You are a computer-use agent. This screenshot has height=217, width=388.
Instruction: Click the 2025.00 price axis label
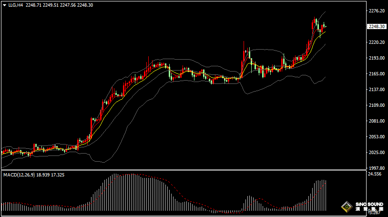377,153
